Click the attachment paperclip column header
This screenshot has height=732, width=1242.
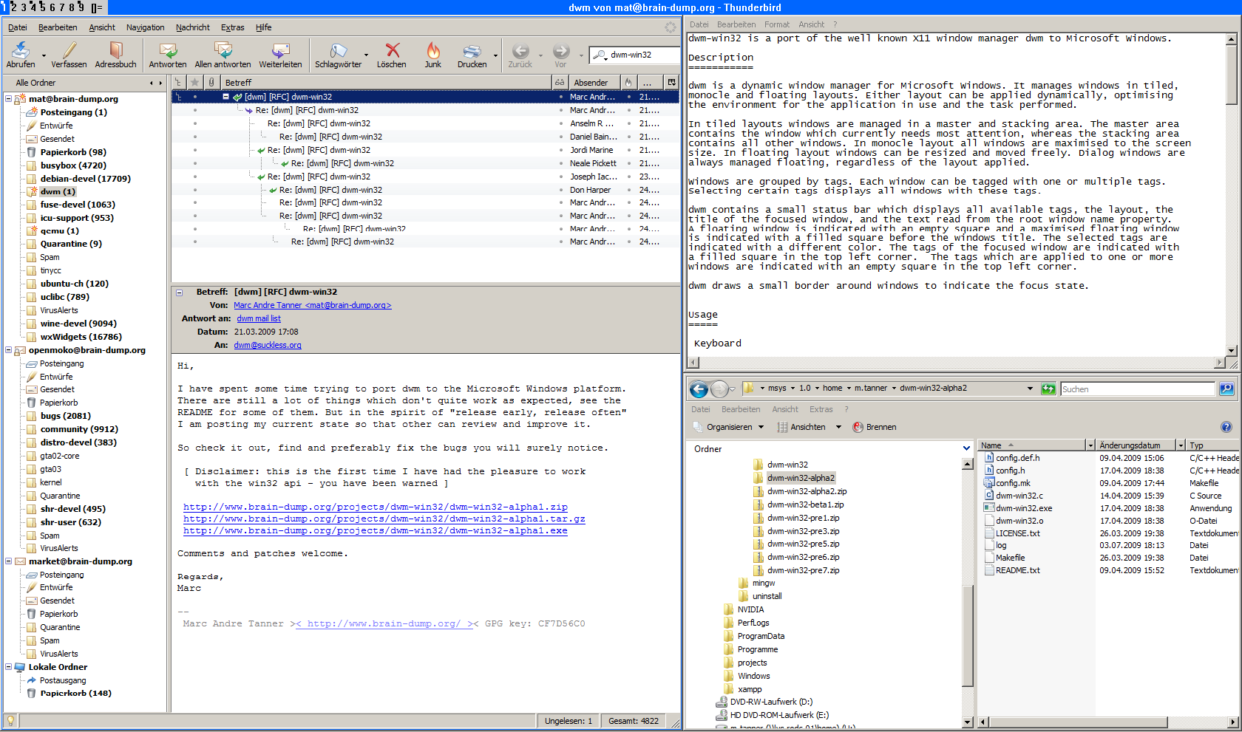pos(211,82)
